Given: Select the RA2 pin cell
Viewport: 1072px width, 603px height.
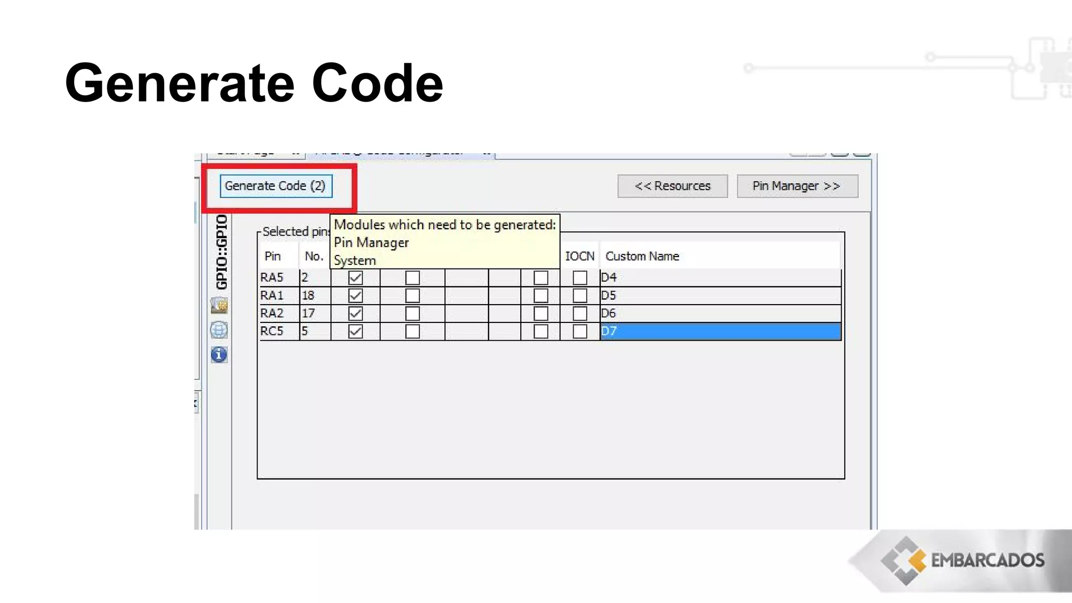Looking at the screenshot, I should click(x=280, y=314).
